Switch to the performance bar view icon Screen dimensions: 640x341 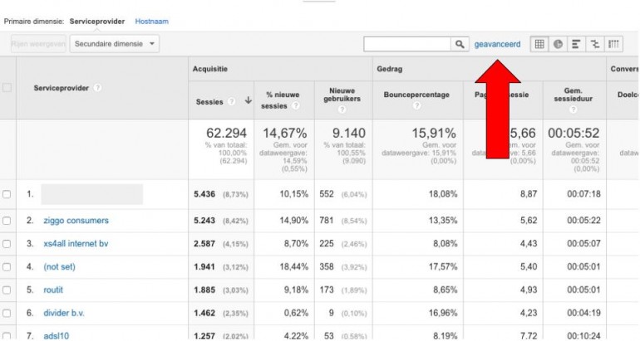point(576,44)
